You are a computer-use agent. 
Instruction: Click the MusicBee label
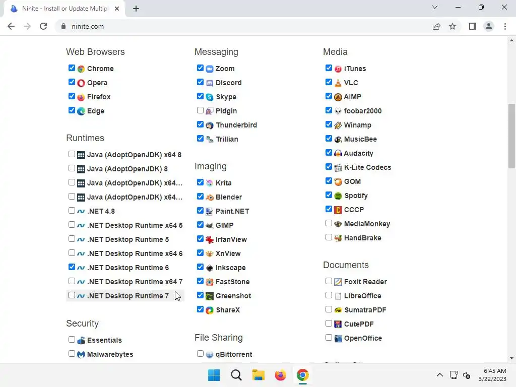(360, 139)
